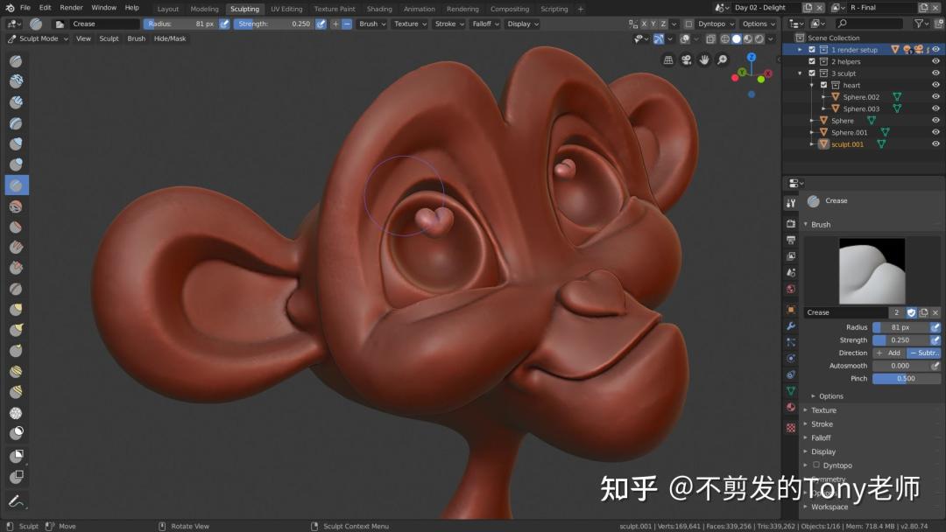Add a new workspace tab

tap(581, 9)
